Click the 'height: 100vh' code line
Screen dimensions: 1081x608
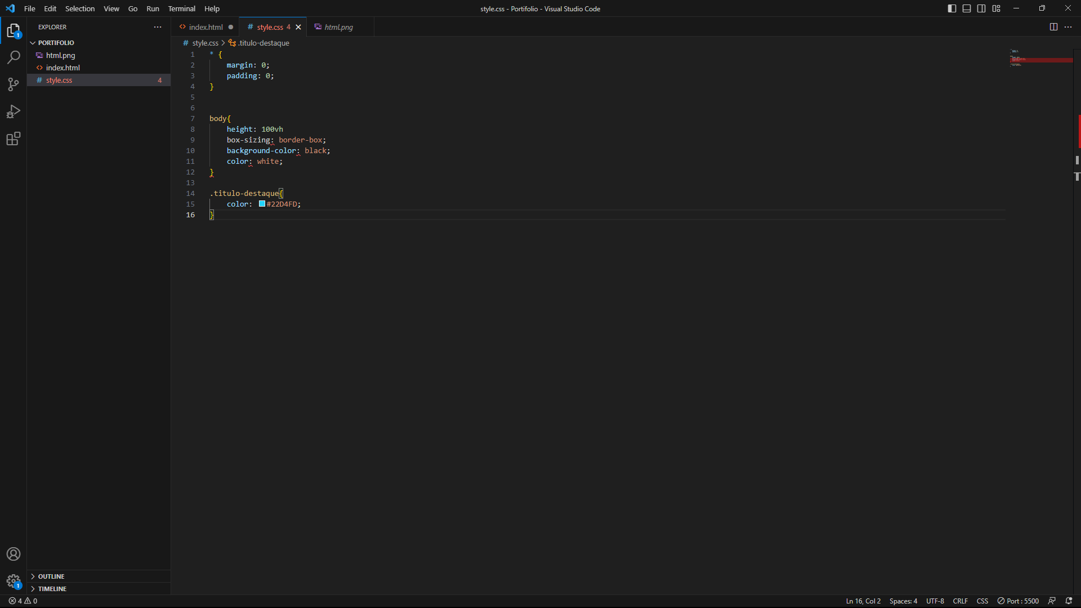254,129
